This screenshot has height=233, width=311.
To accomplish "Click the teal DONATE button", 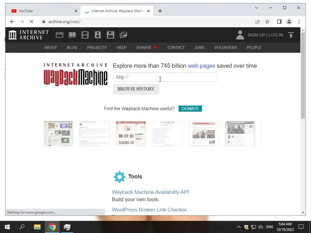I will click(190, 109).
